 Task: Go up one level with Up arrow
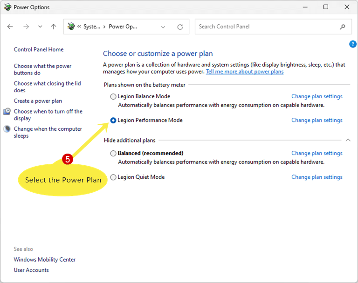click(54, 27)
